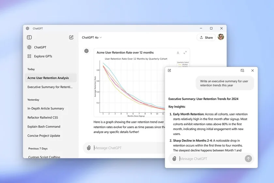Image resolution: width=274 pixels, height=183 pixels.
Task: Open Executive Summary for Retention chat
Action: coord(50,87)
